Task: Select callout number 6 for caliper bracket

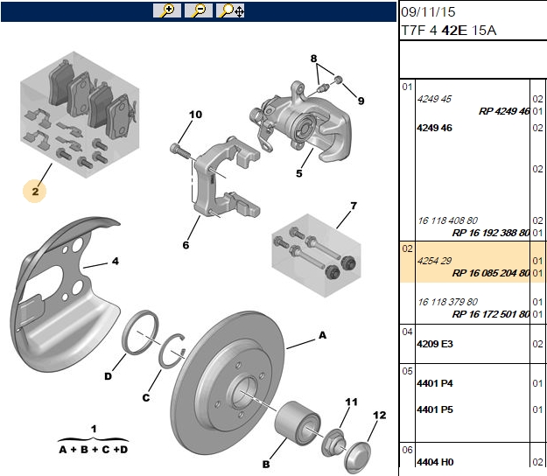Action: pos(186,245)
